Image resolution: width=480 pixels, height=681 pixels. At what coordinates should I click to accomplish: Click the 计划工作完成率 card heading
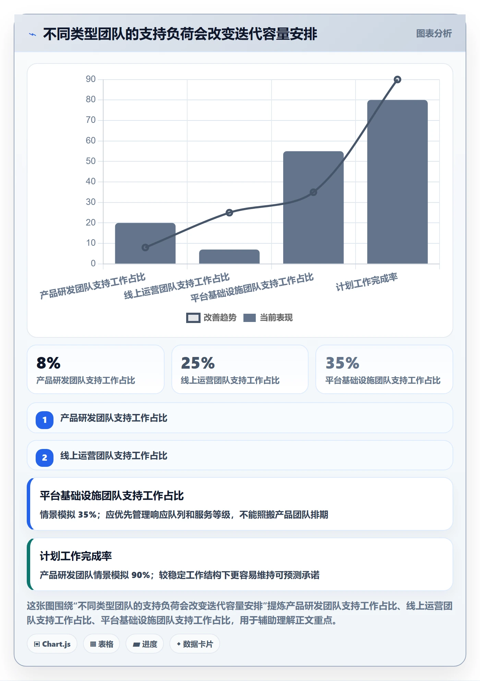[76, 556]
